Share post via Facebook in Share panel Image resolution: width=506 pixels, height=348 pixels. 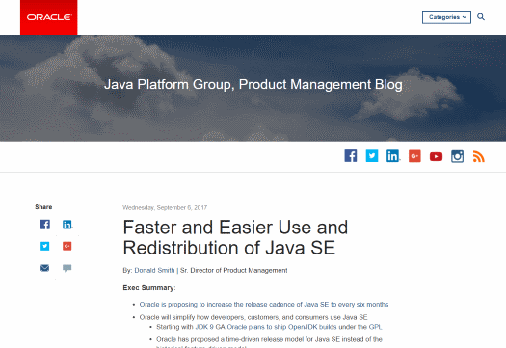(x=45, y=225)
